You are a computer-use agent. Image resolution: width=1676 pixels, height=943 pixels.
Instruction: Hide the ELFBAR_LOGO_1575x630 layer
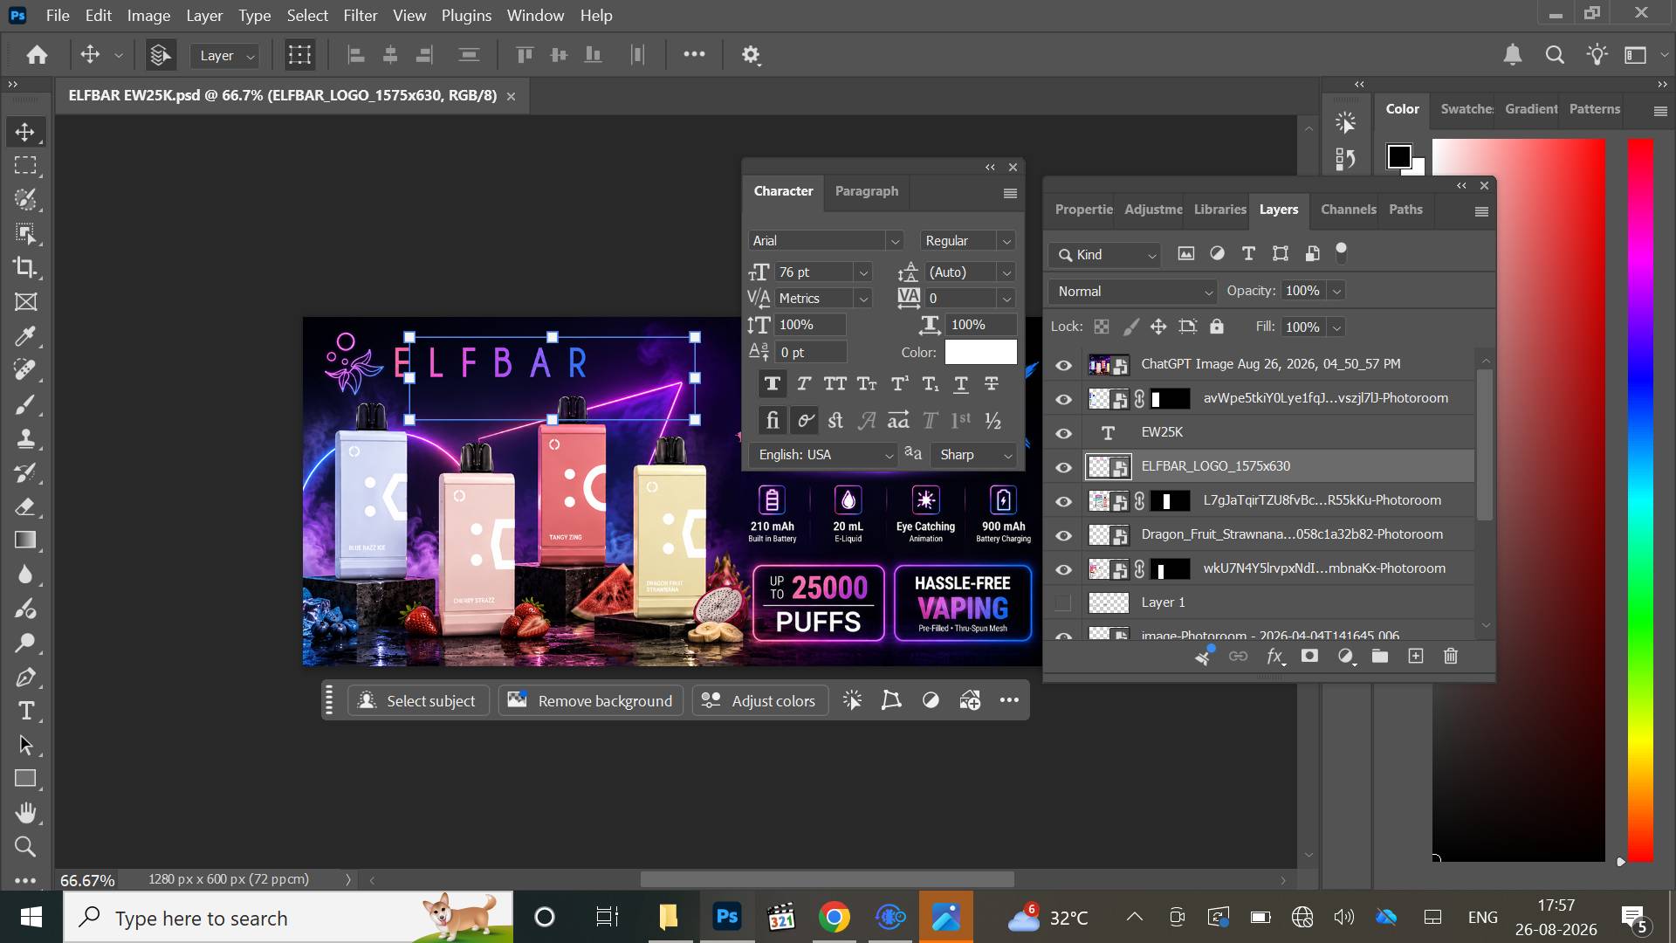click(x=1063, y=466)
